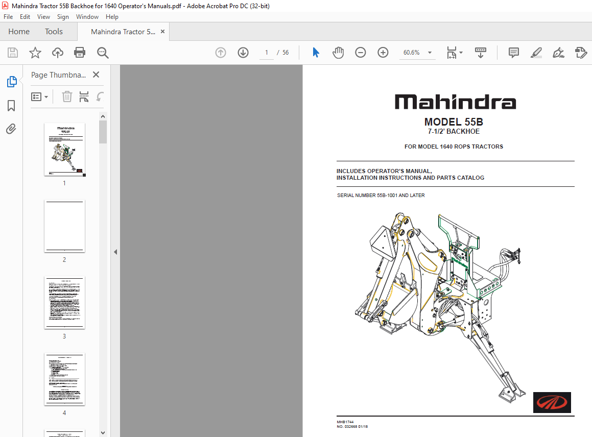The height and width of the screenshot is (437, 592).
Task: Expand fit page options dropdown arrow
Action: [461, 53]
